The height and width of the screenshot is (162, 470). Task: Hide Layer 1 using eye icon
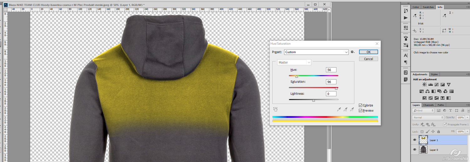pos(415,140)
